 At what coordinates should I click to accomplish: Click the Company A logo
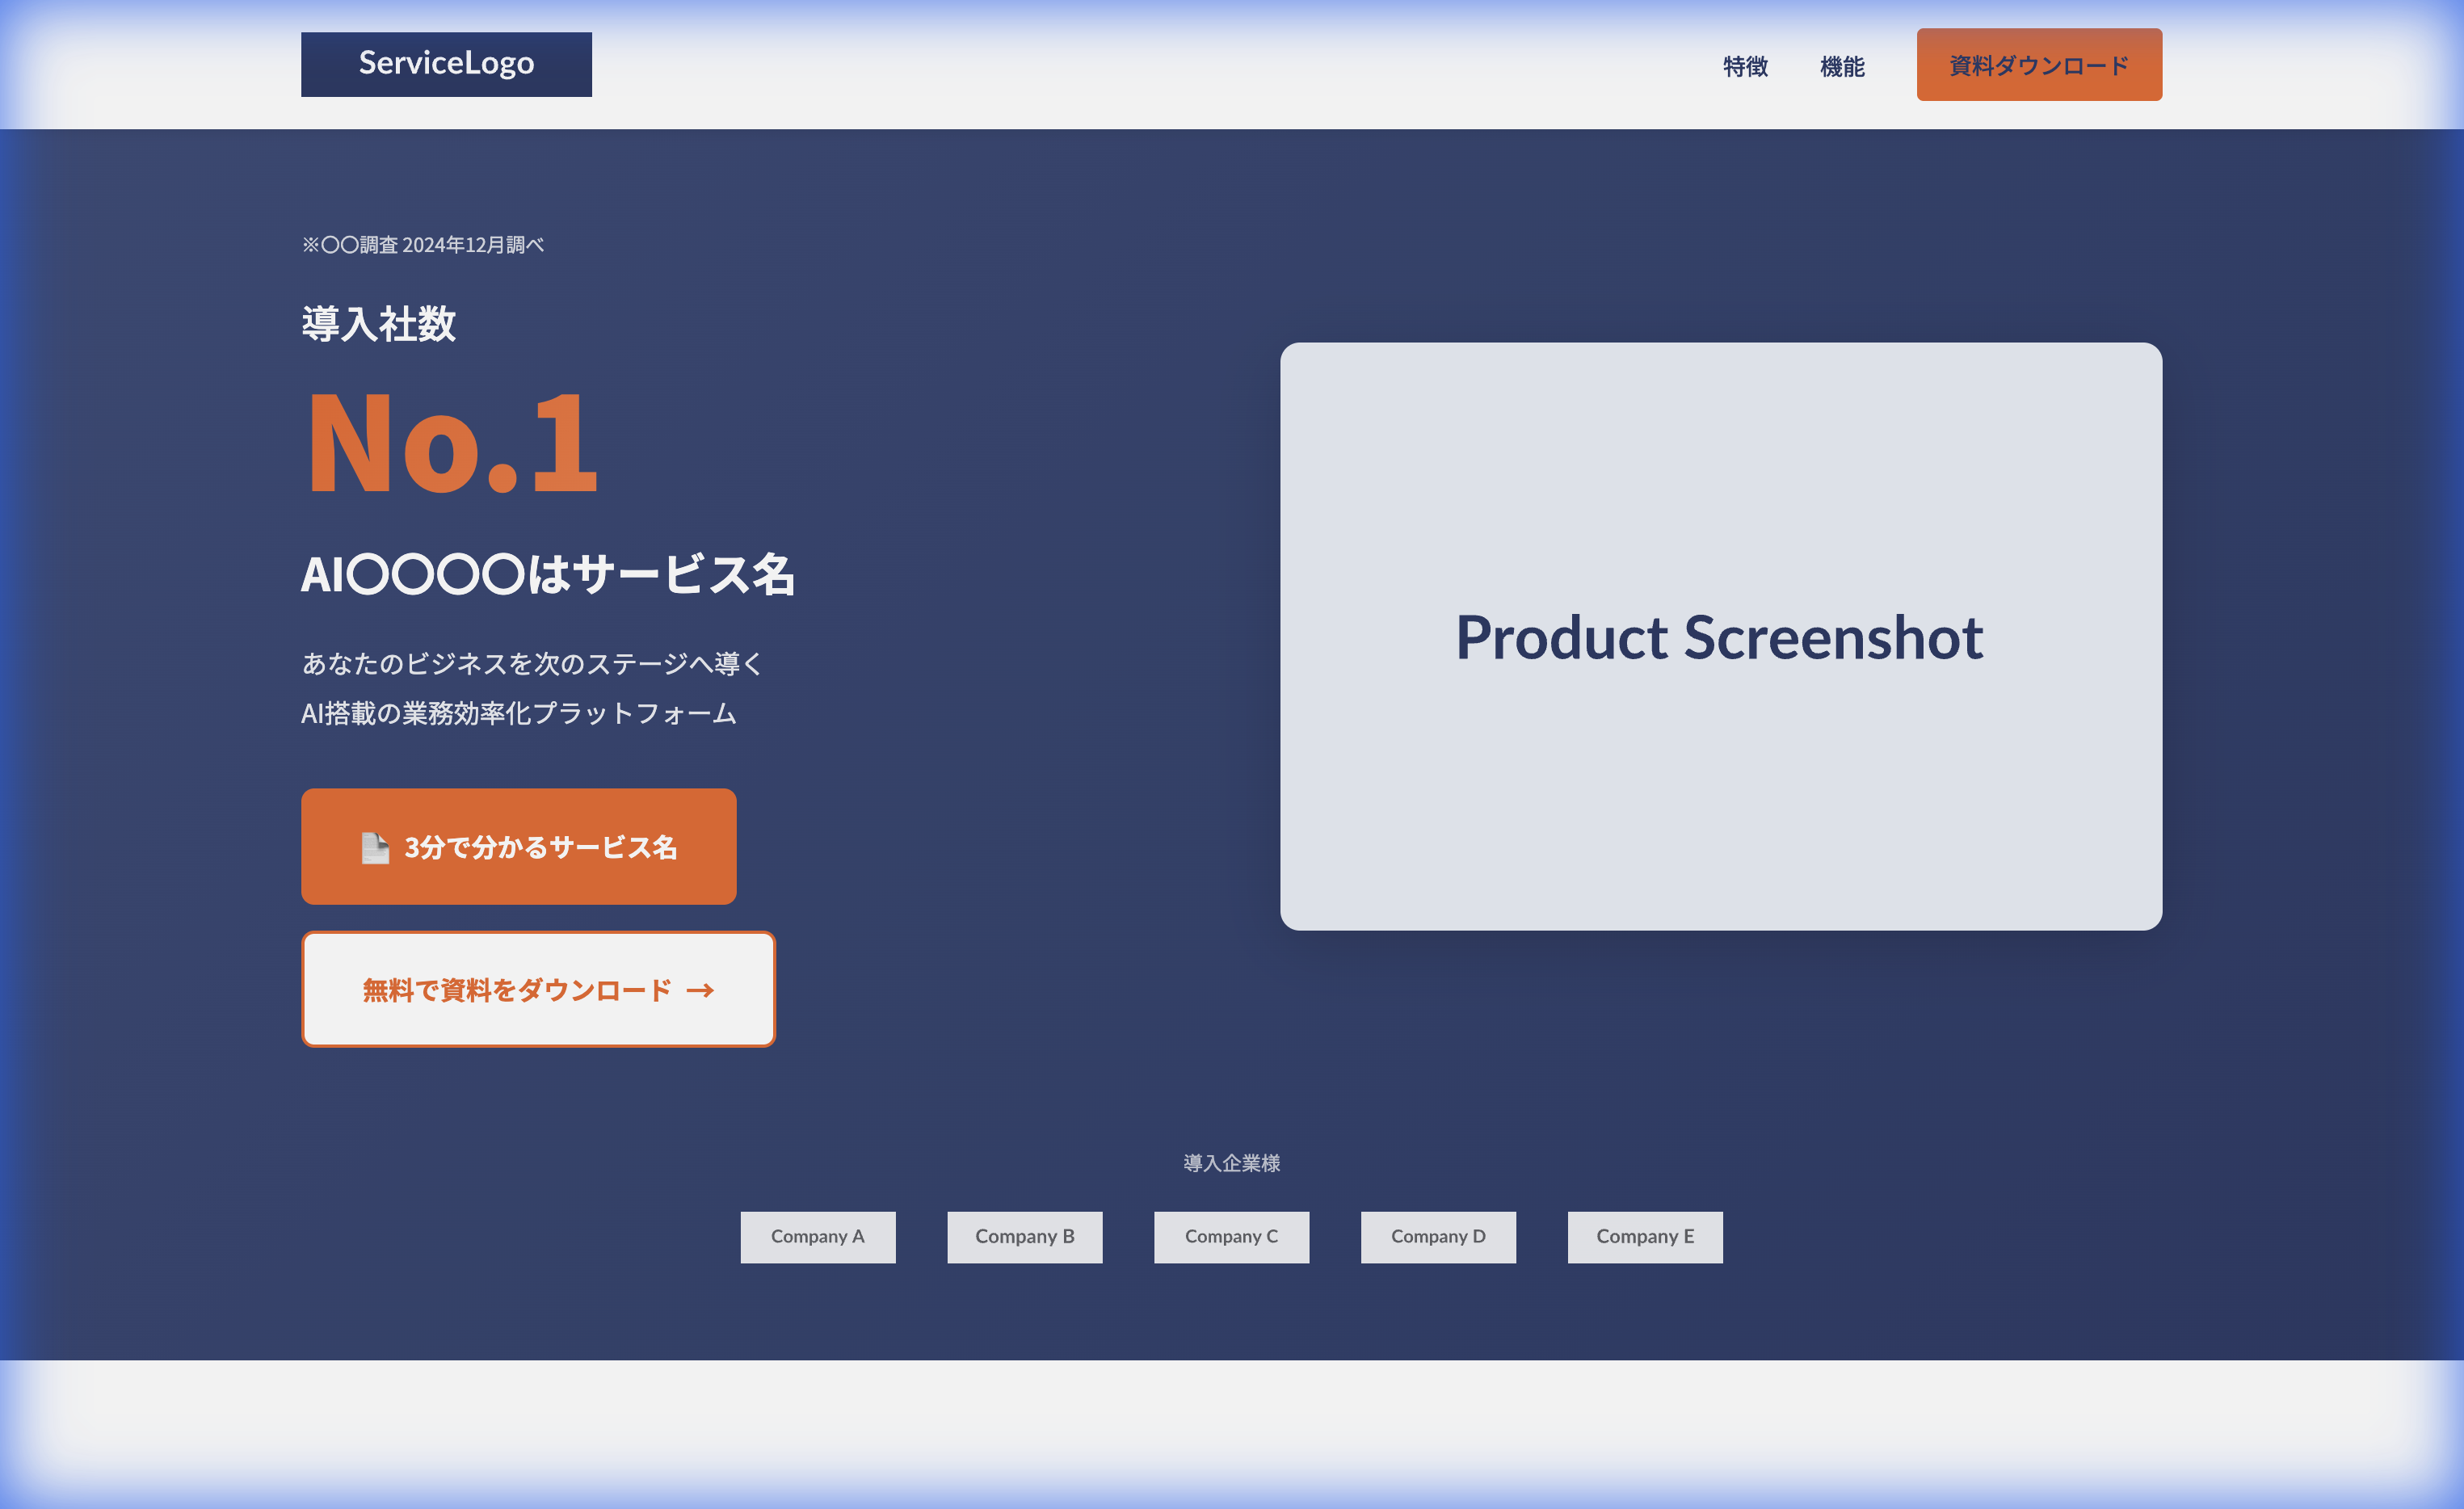(x=817, y=1236)
